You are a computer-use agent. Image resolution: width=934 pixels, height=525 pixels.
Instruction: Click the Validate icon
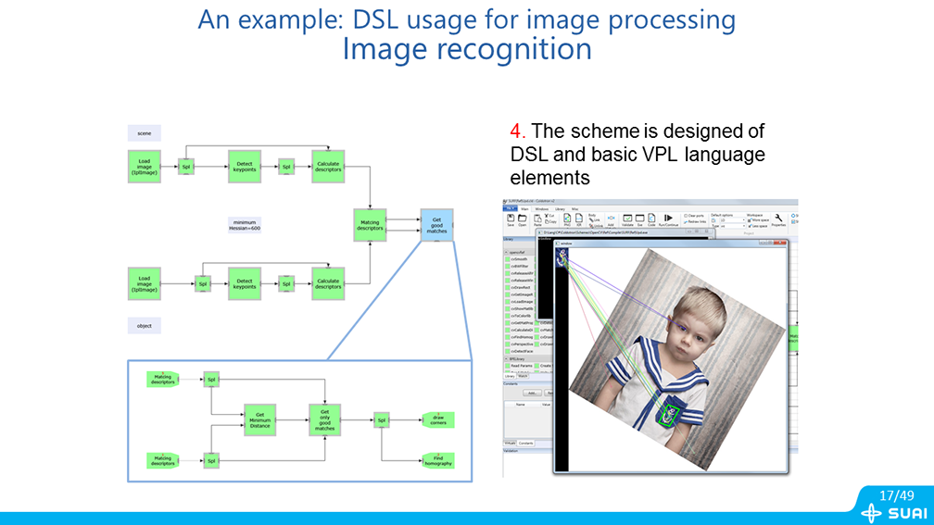coord(627,219)
